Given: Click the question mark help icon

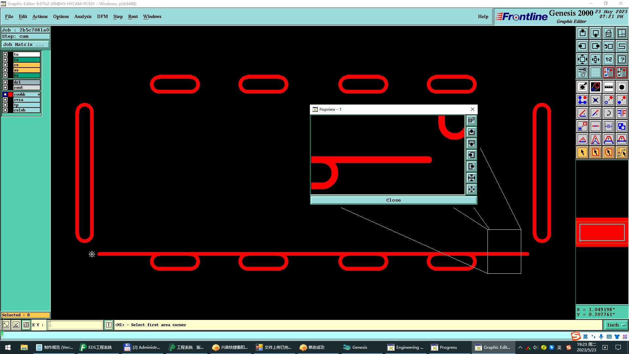Looking at the screenshot, I should pyautogui.click(x=621, y=59).
